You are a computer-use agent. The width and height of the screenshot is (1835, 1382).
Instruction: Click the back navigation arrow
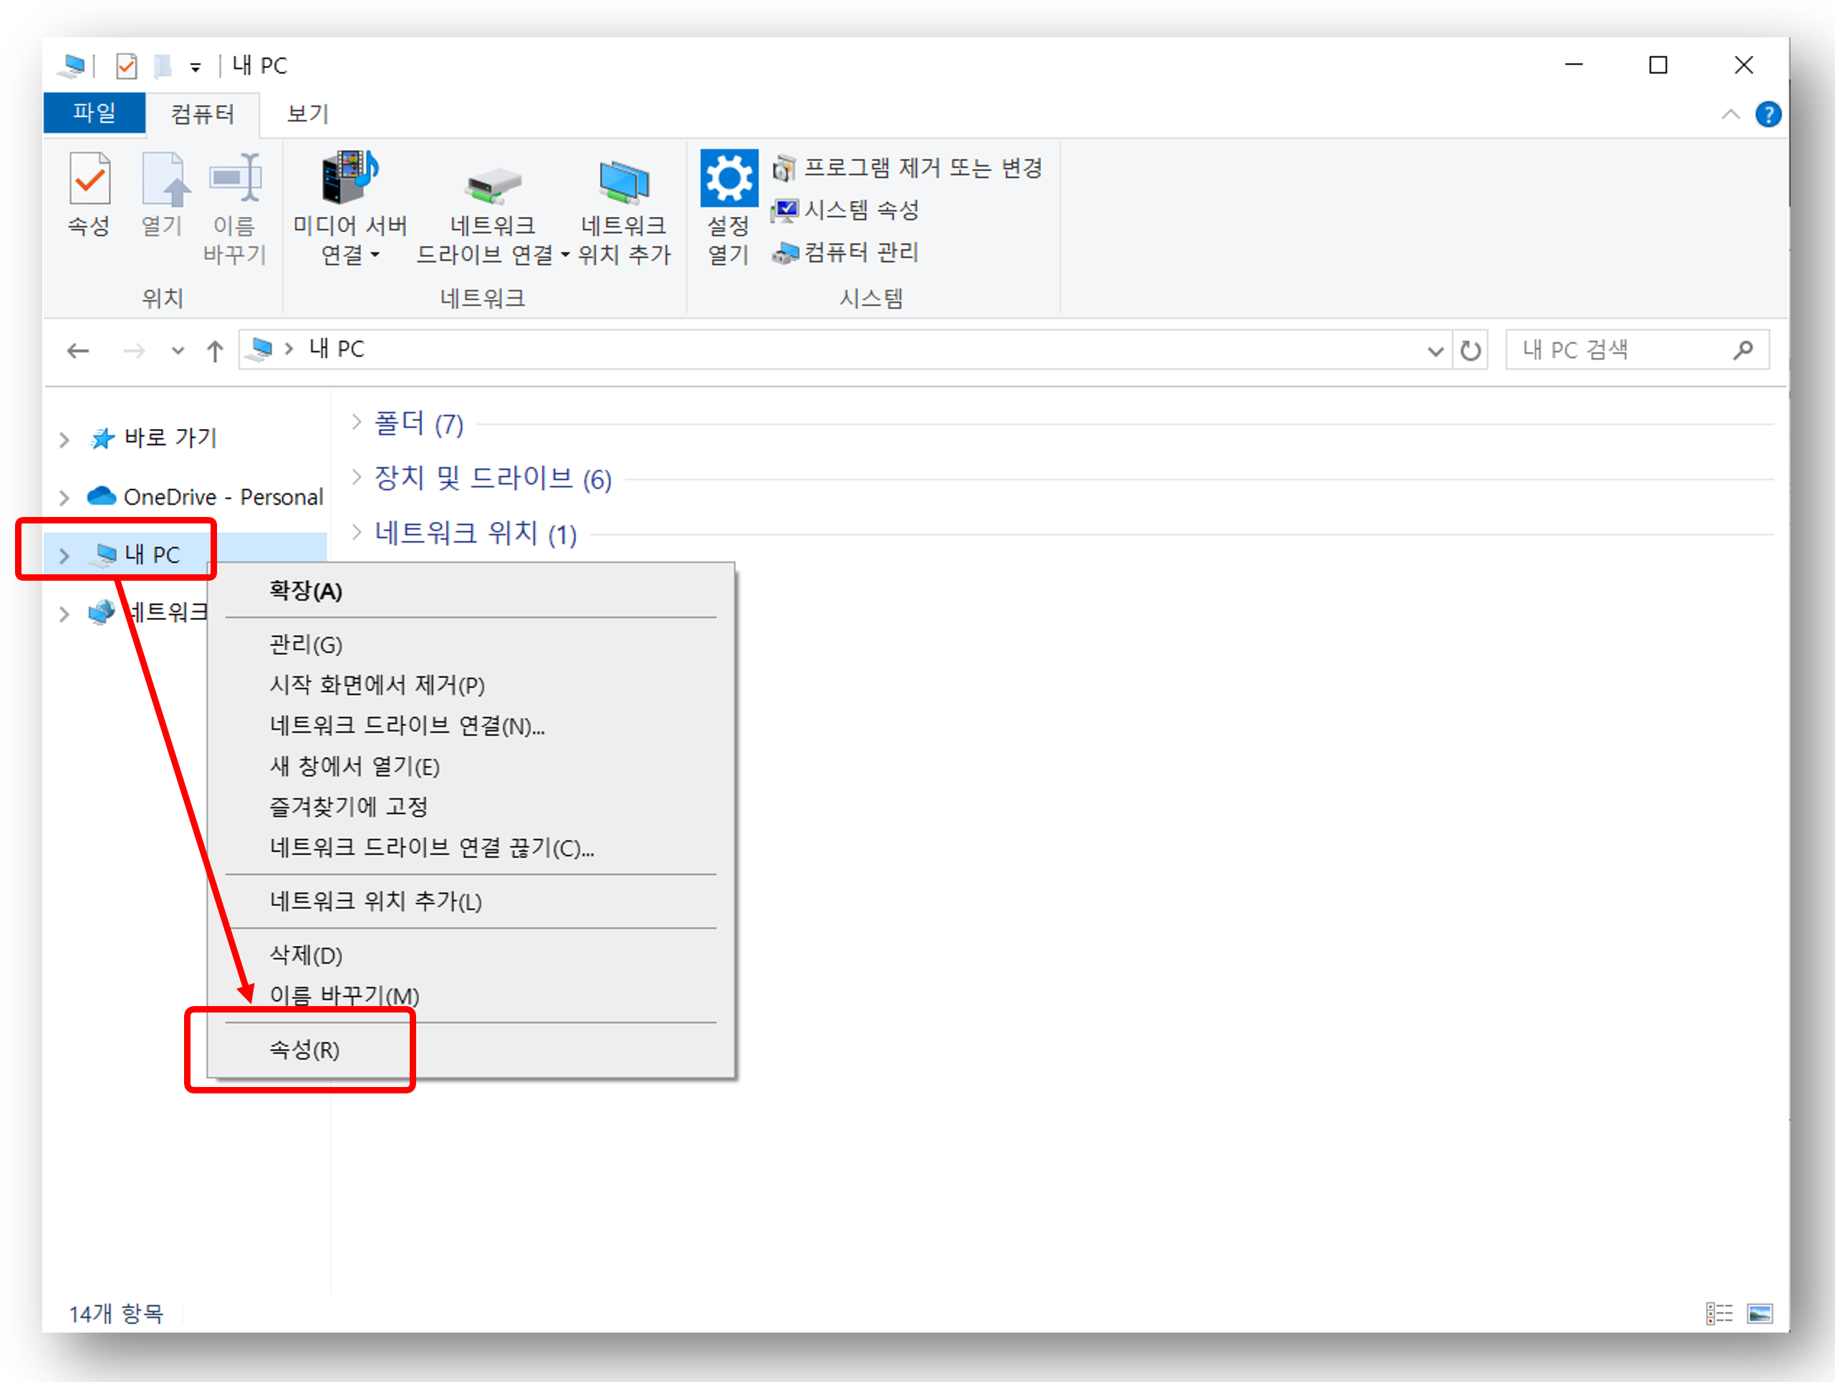78,351
